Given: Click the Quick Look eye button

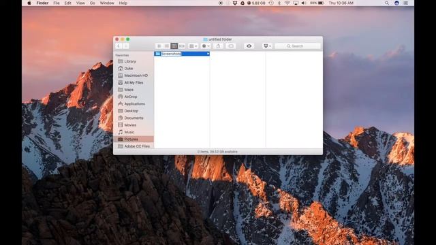Looking at the screenshot, I should coord(249,46).
